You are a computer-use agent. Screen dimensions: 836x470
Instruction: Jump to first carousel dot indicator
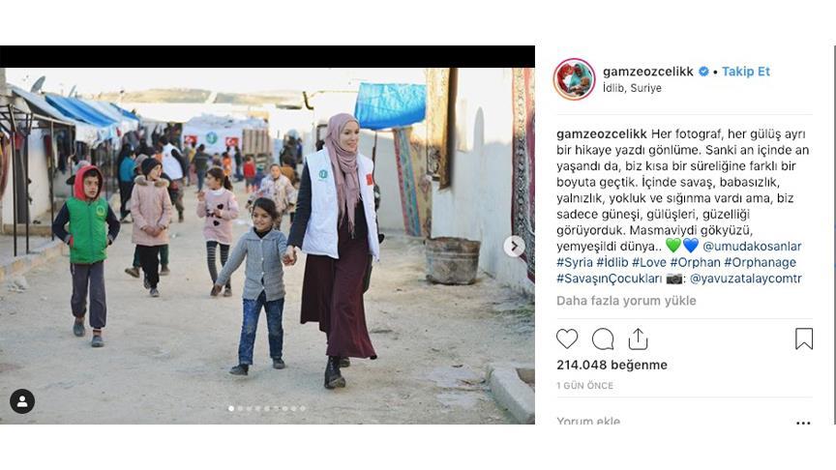(x=231, y=409)
